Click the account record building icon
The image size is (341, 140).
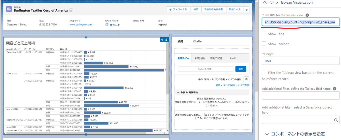coord(9,9)
